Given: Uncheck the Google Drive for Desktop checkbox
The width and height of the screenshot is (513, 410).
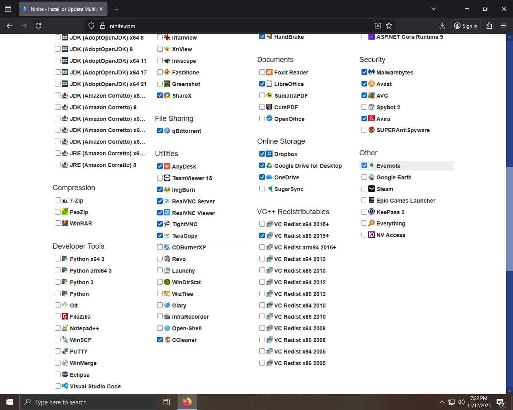Looking at the screenshot, I should (x=262, y=165).
